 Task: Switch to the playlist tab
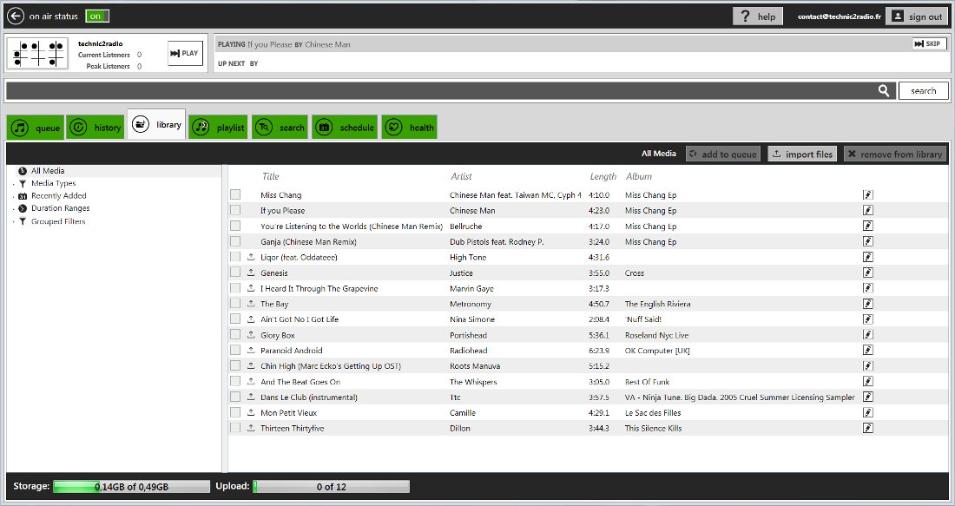218,127
